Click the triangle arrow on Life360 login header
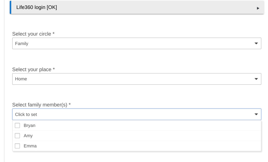 [x=258, y=8]
